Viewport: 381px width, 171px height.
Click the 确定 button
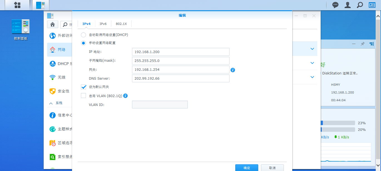coord(247,168)
